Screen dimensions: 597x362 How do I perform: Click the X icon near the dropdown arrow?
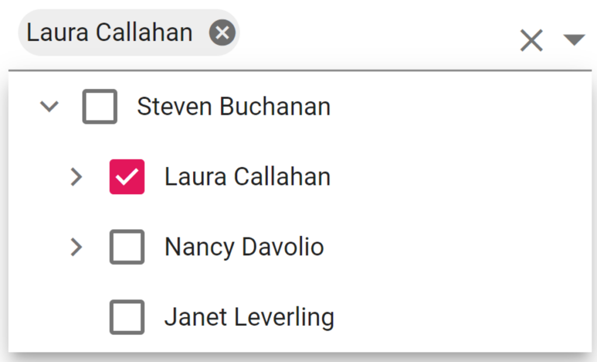point(531,40)
